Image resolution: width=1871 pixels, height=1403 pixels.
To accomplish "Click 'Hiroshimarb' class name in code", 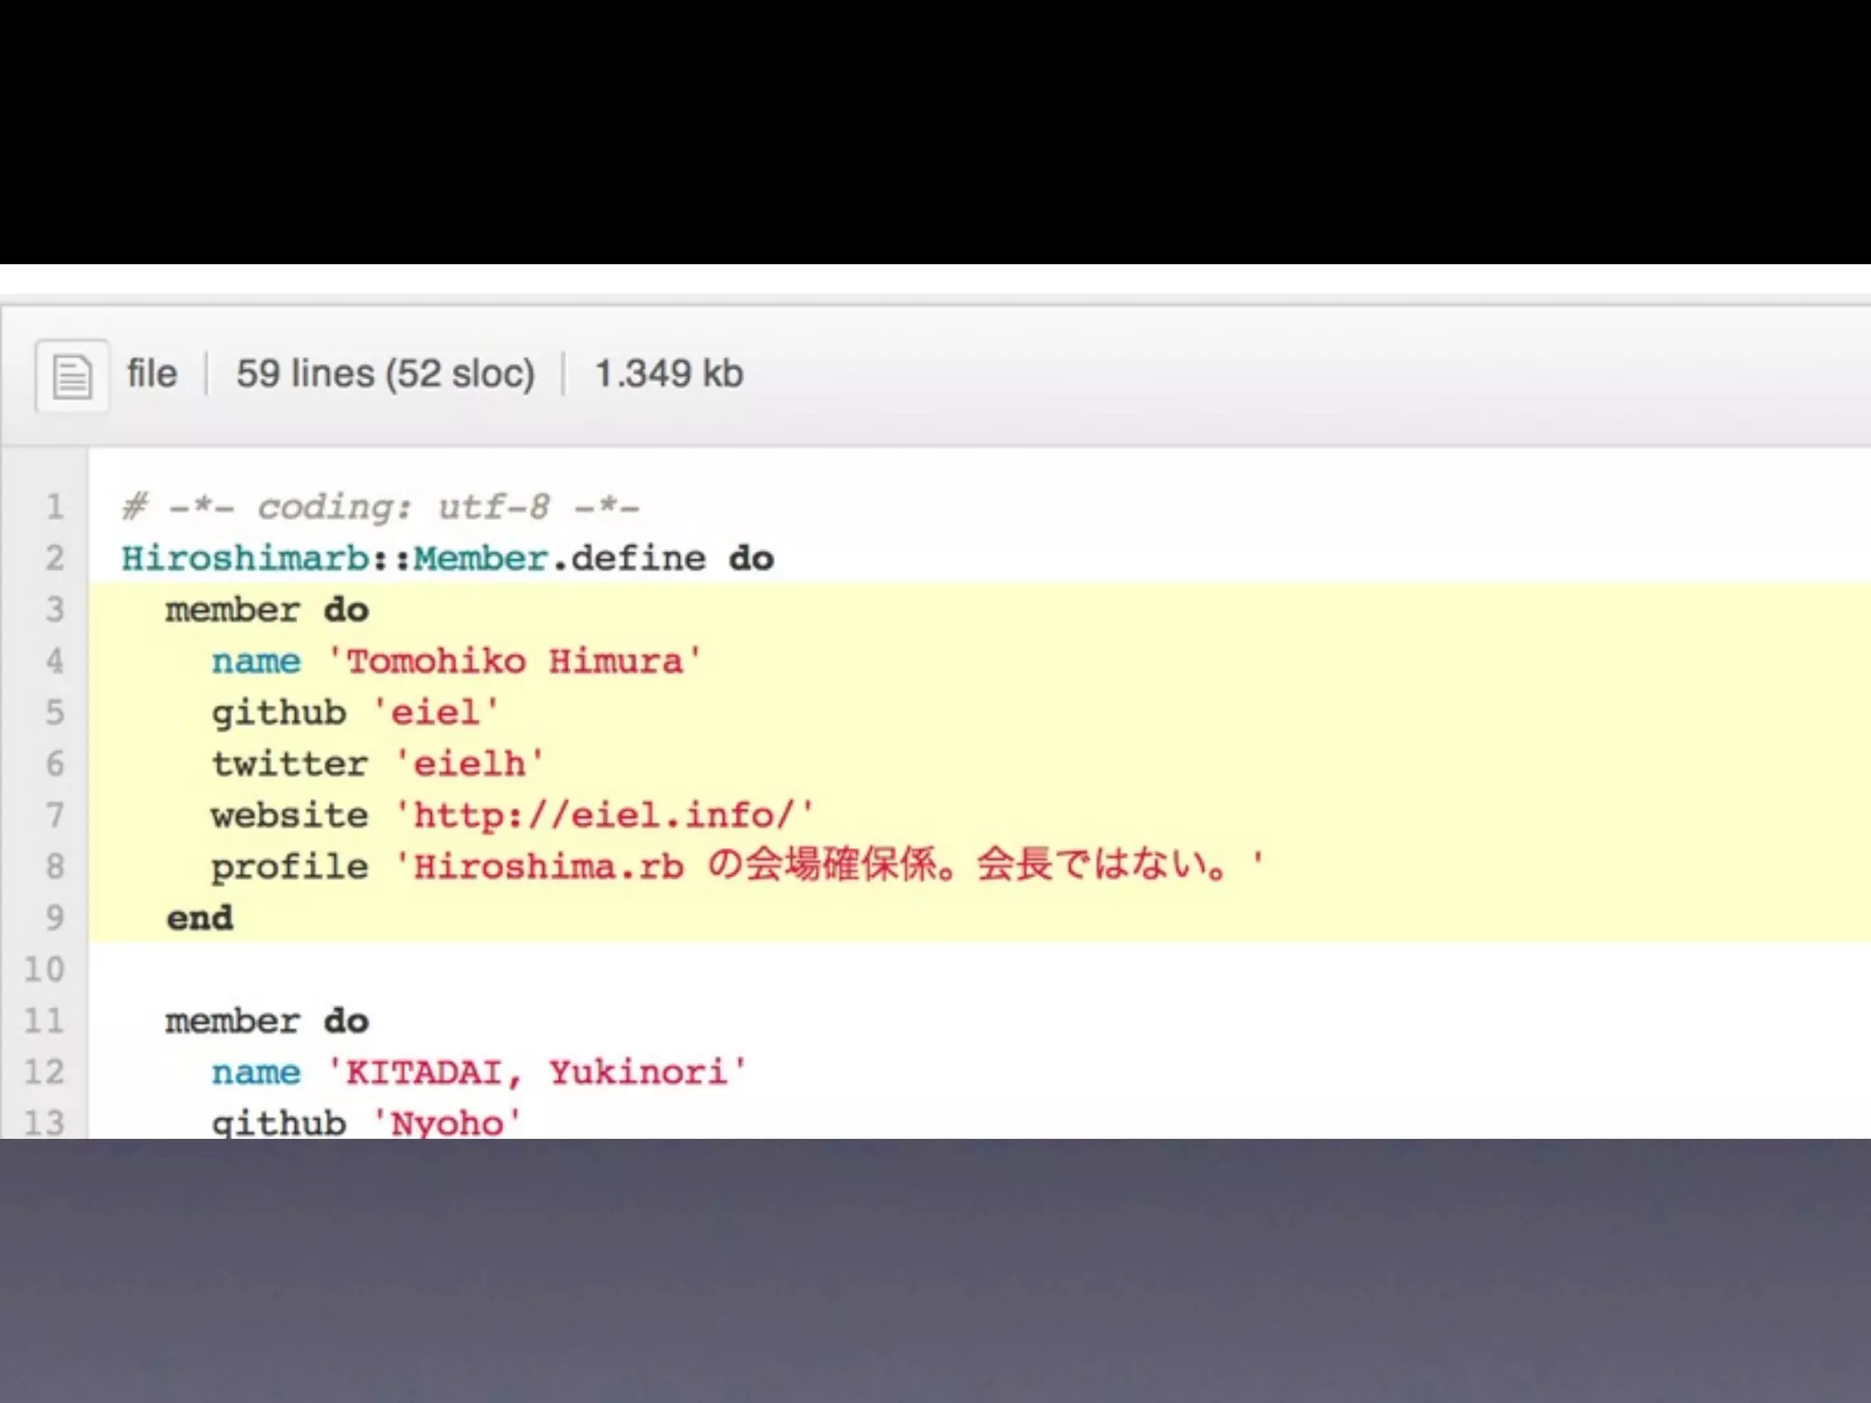I will coord(245,558).
